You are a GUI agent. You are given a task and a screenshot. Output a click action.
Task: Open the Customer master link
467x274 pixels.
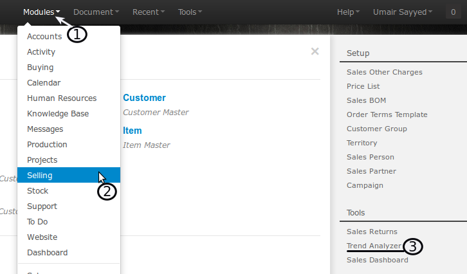pos(144,98)
